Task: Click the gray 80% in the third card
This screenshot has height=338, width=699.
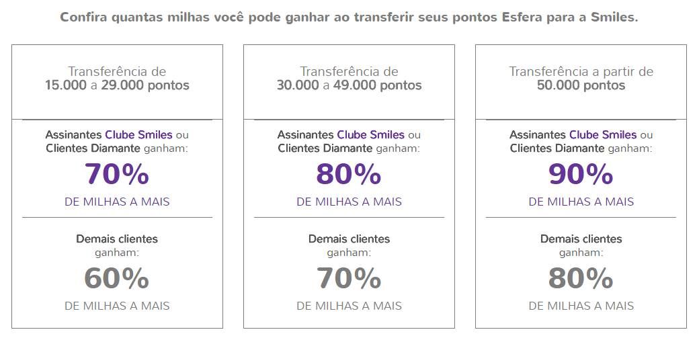Action: click(x=581, y=279)
